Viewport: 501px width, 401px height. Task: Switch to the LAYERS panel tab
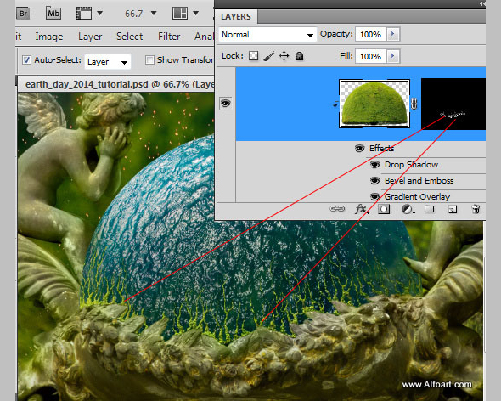pyautogui.click(x=236, y=17)
